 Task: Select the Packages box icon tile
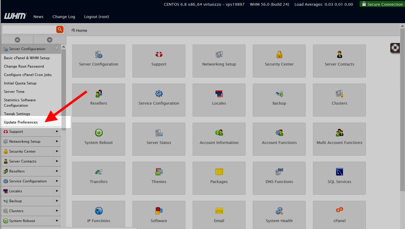(219, 178)
